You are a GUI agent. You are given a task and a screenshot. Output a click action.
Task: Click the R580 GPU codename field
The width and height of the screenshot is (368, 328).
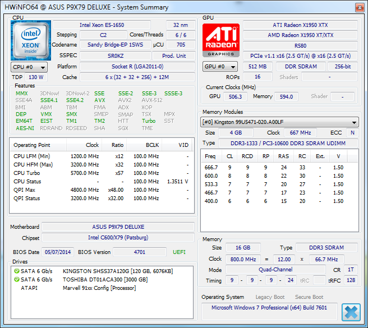301,46
